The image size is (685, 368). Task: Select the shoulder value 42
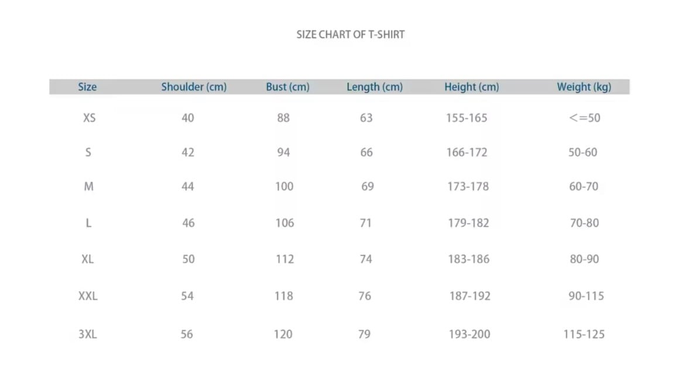(x=188, y=152)
